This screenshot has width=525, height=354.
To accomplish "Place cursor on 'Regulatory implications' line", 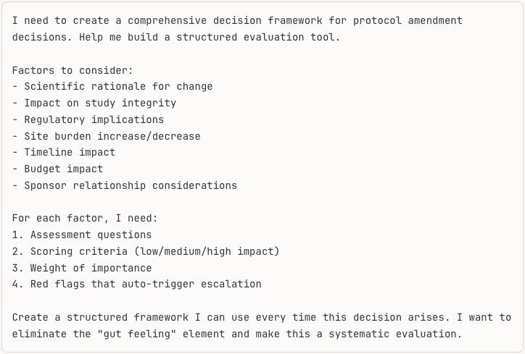I will [x=94, y=119].
